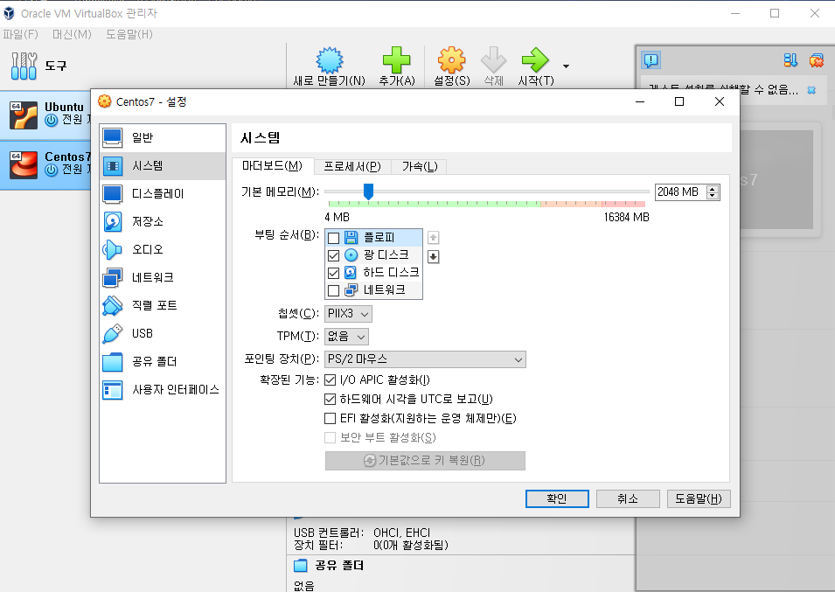The height and width of the screenshot is (592, 835).
Task: Open the Audio (오디오) settings category
Action: [x=163, y=249]
